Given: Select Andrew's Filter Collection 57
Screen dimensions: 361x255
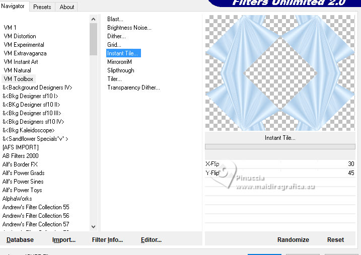Looking at the screenshot, I should tap(36, 224).
